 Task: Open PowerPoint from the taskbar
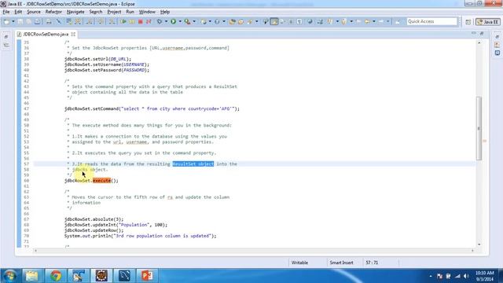pos(147,276)
